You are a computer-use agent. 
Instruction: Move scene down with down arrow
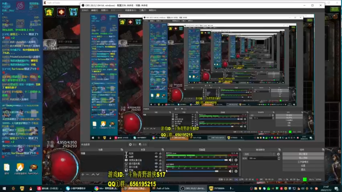pos(98,175)
